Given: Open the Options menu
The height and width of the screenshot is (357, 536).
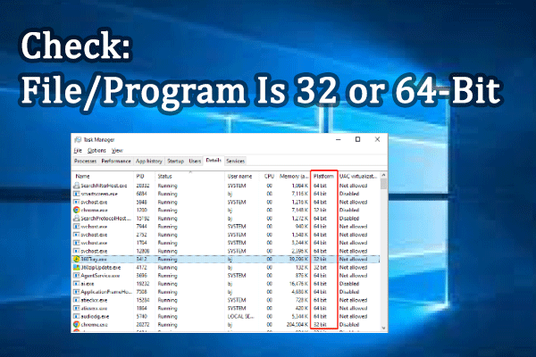Looking at the screenshot, I should click(96, 150).
